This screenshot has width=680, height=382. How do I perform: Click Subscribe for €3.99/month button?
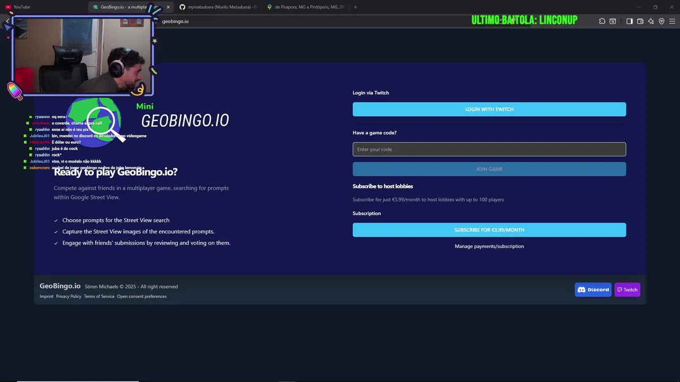[x=489, y=230]
